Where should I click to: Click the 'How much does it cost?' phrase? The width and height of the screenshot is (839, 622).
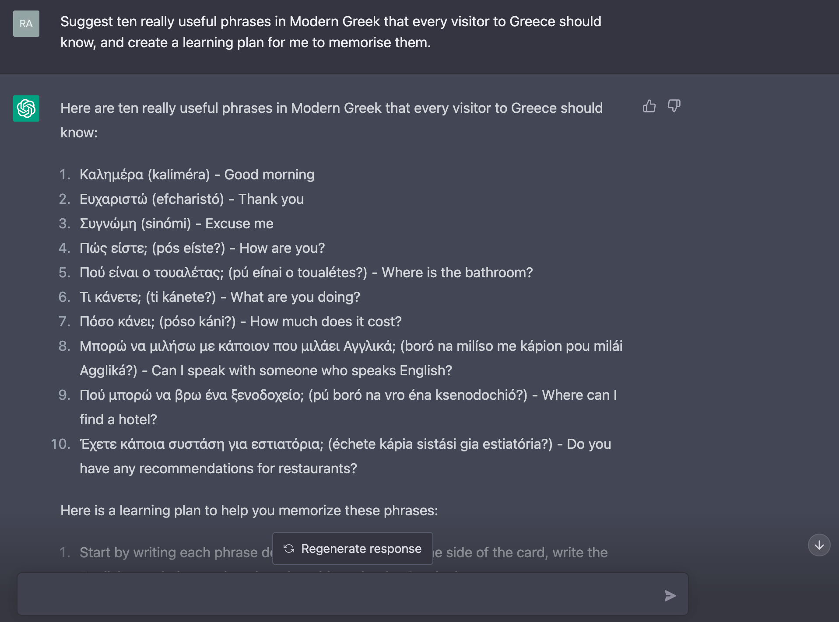240,321
